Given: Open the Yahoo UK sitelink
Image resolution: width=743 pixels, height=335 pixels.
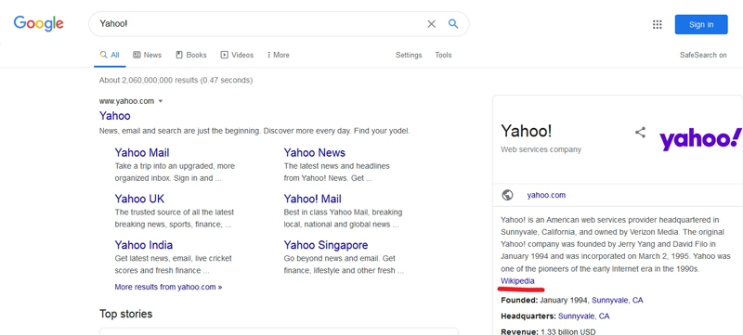Looking at the screenshot, I should 139,199.
